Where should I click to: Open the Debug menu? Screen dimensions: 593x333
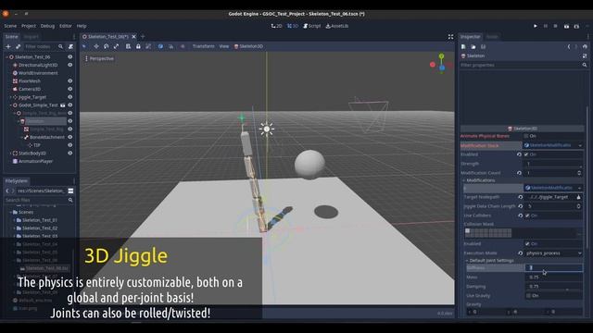(x=47, y=26)
